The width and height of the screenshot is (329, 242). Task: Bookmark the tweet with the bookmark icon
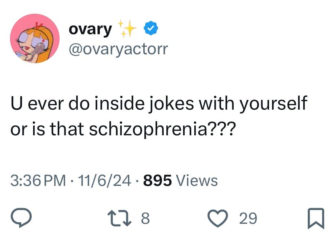point(317,219)
